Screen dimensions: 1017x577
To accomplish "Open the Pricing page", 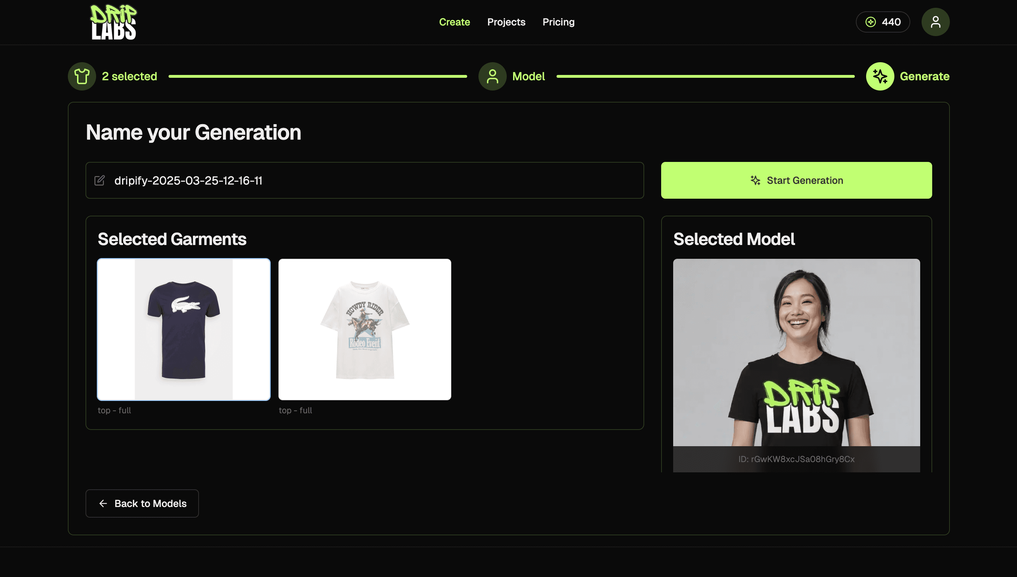I will click(558, 22).
